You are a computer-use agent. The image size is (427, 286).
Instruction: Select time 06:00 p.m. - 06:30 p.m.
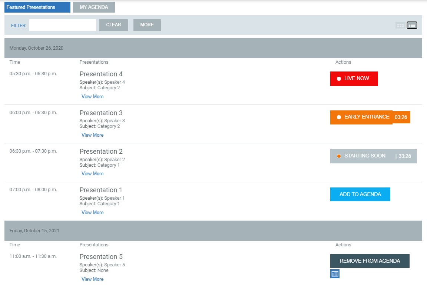point(33,113)
